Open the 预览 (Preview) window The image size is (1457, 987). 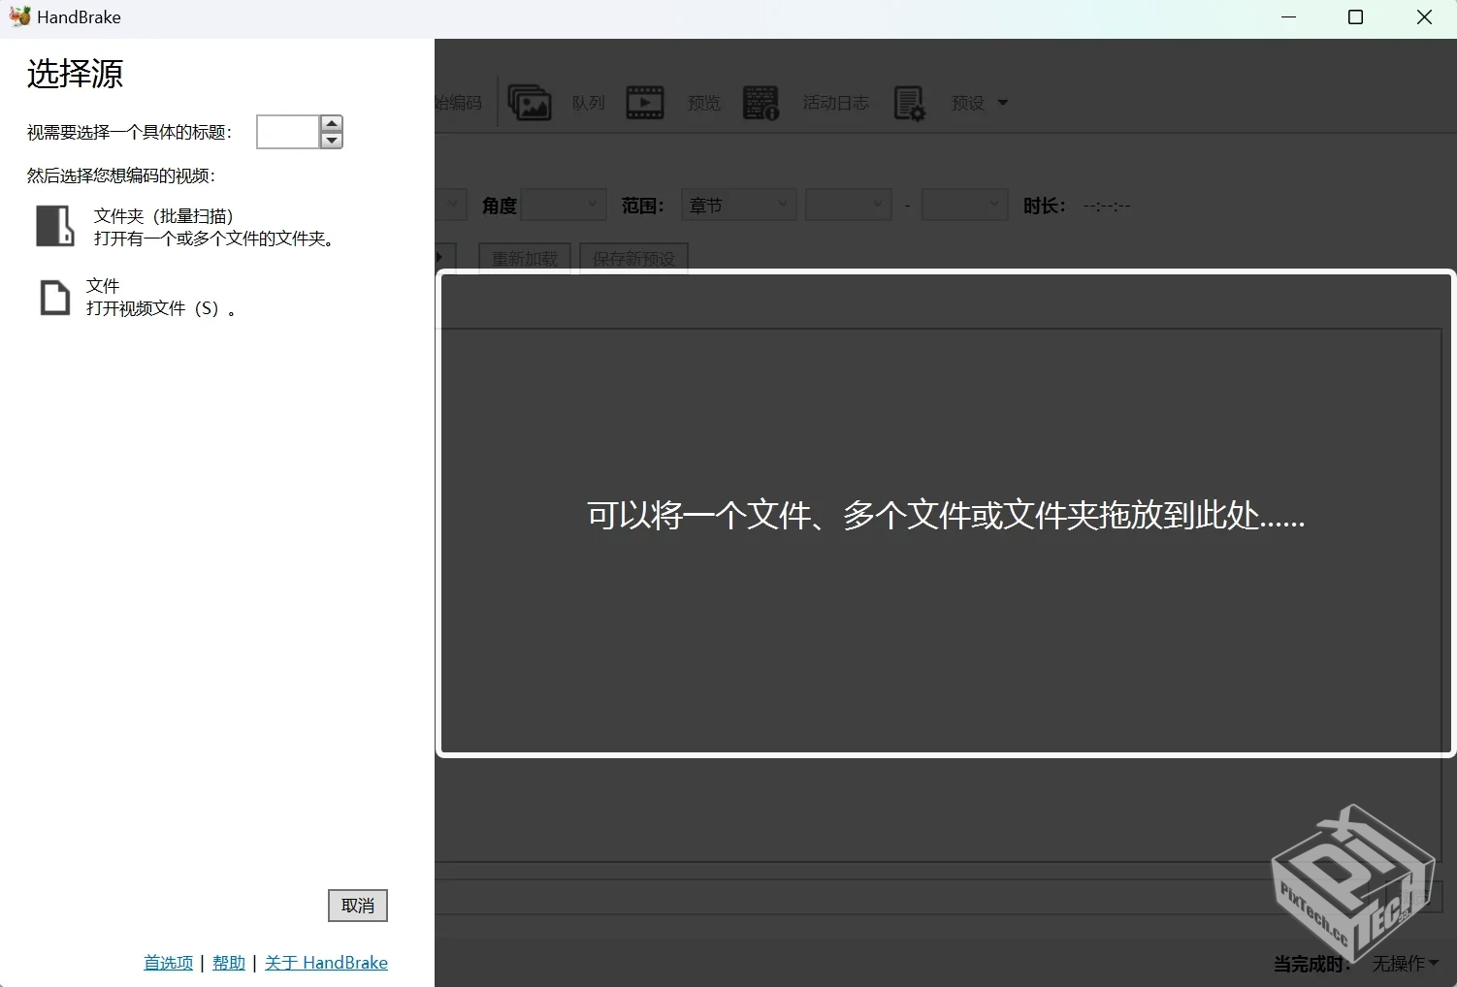tap(703, 102)
